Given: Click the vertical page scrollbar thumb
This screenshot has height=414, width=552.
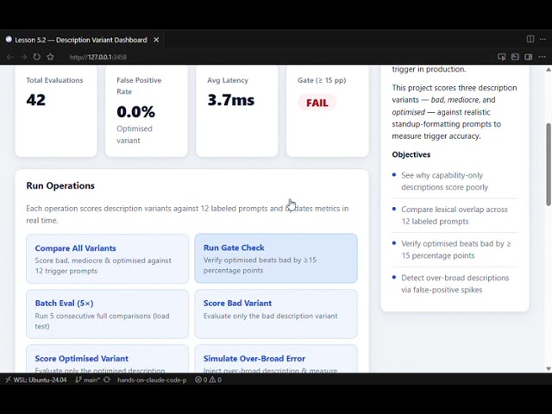Looking at the screenshot, I should [549, 164].
